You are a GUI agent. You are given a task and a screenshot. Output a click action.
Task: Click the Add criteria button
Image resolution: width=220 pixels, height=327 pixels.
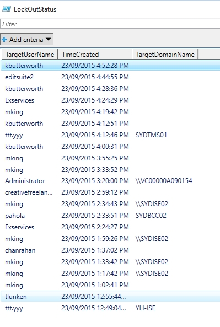tap(26, 39)
